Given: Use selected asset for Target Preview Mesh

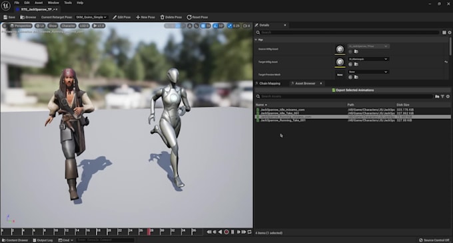Looking at the screenshot, I should point(350,77).
